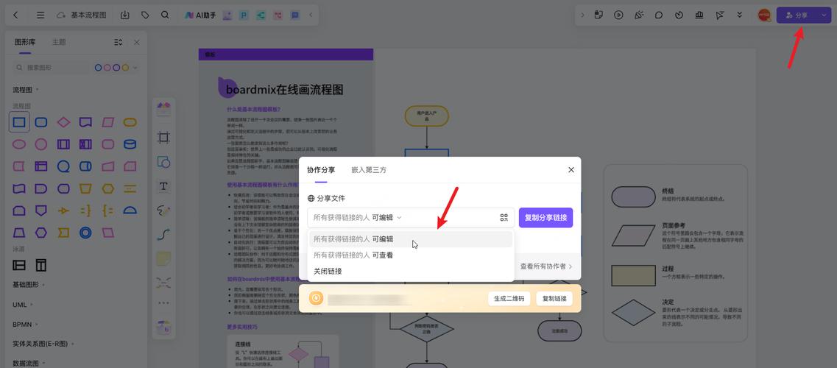The image size is (837, 368).
Task: Expand more tools with double chevron down
Action: (739, 15)
